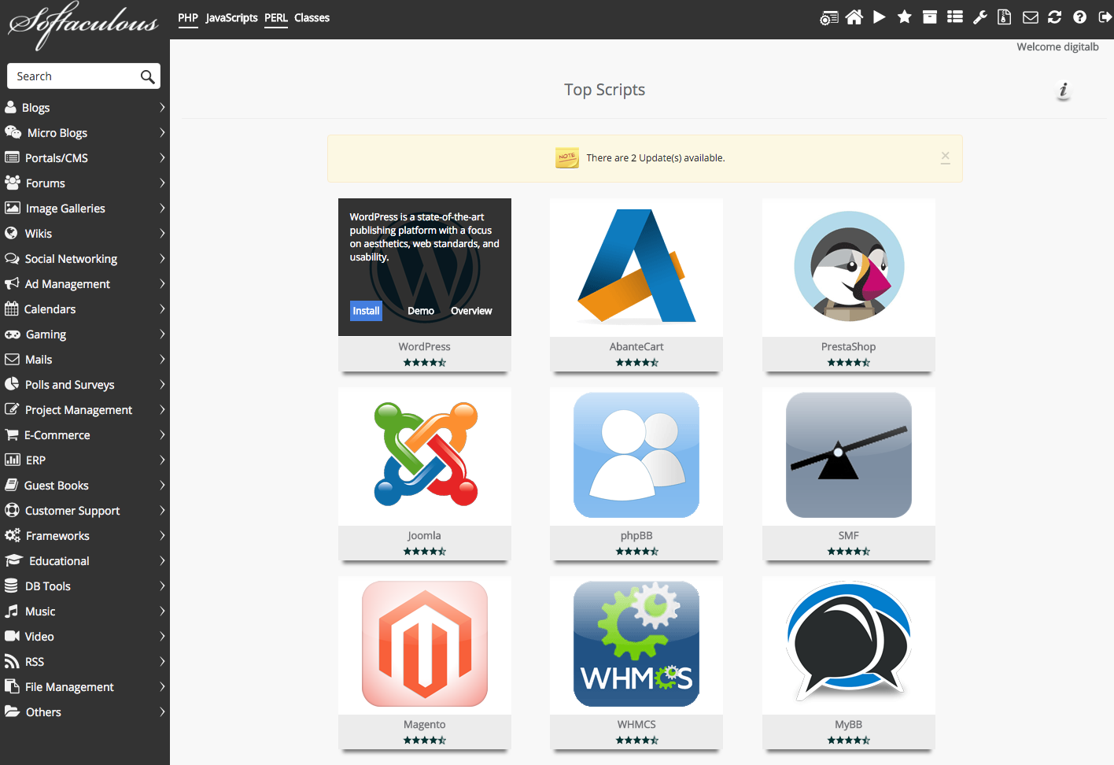Open email settings with the envelope icon

click(1030, 17)
